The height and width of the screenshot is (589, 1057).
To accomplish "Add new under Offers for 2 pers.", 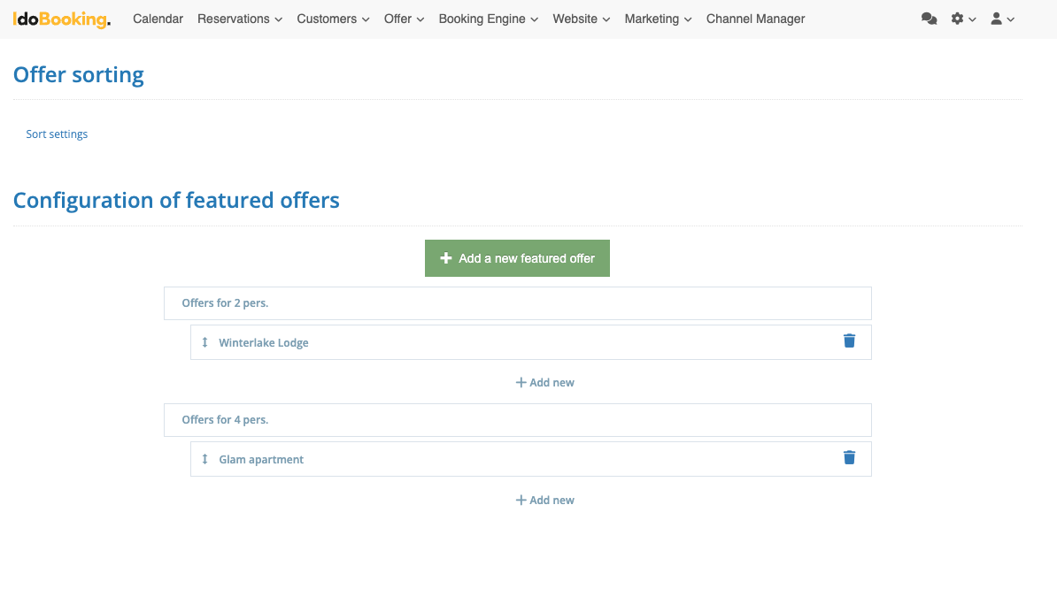I will (545, 383).
